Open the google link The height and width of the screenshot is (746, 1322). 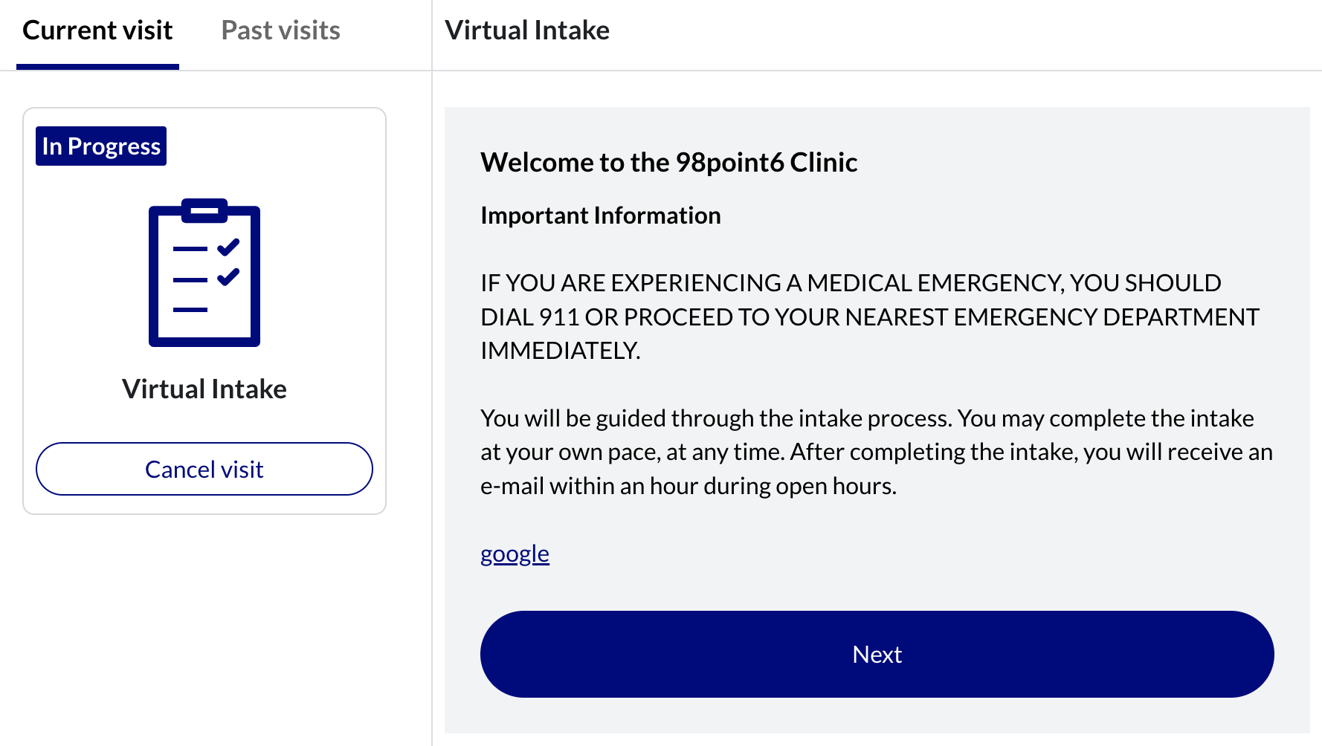[x=515, y=554]
